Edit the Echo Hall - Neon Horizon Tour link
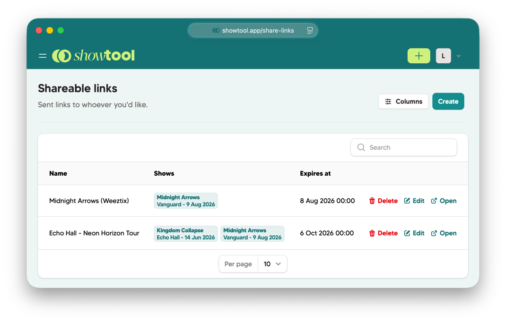506x323 pixels. 414,233
